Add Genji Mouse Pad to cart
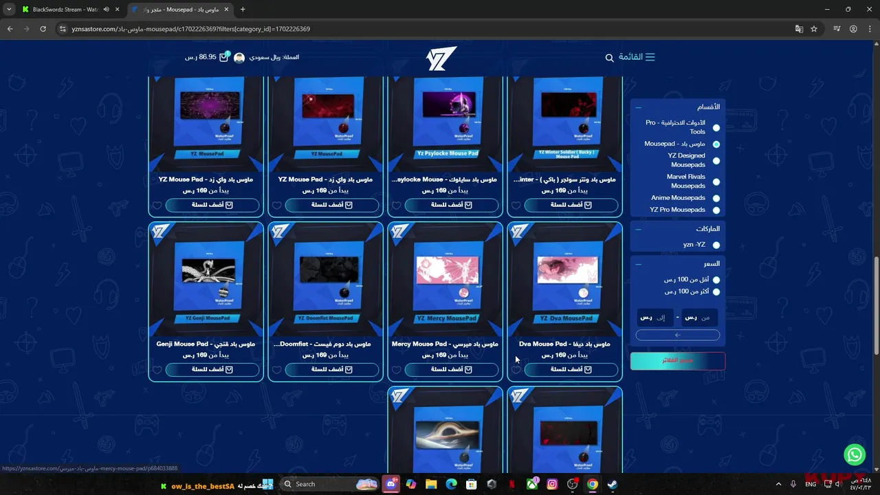This screenshot has height=495, width=880. [x=212, y=370]
